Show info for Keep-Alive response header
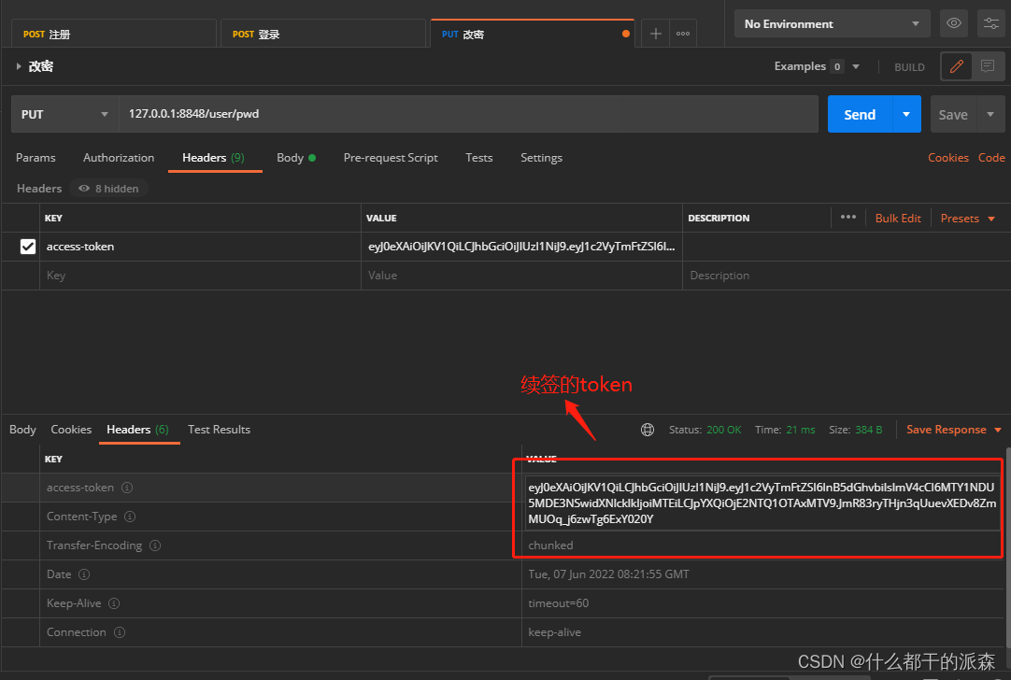 point(114,603)
